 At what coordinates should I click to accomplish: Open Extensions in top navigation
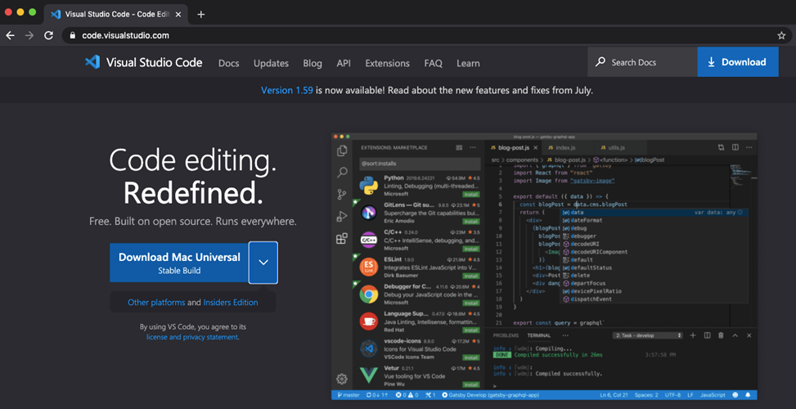click(387, 64)
